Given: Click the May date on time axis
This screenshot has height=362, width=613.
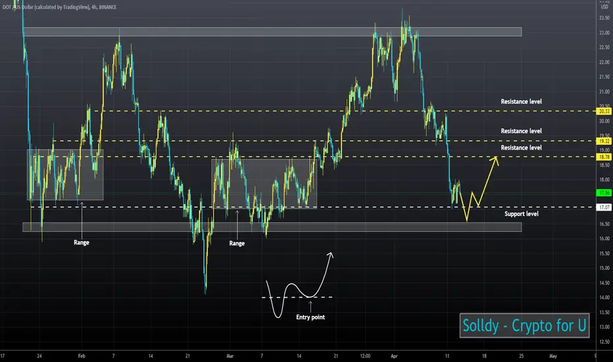Looking at the screenshot, I should pos(552,356).
